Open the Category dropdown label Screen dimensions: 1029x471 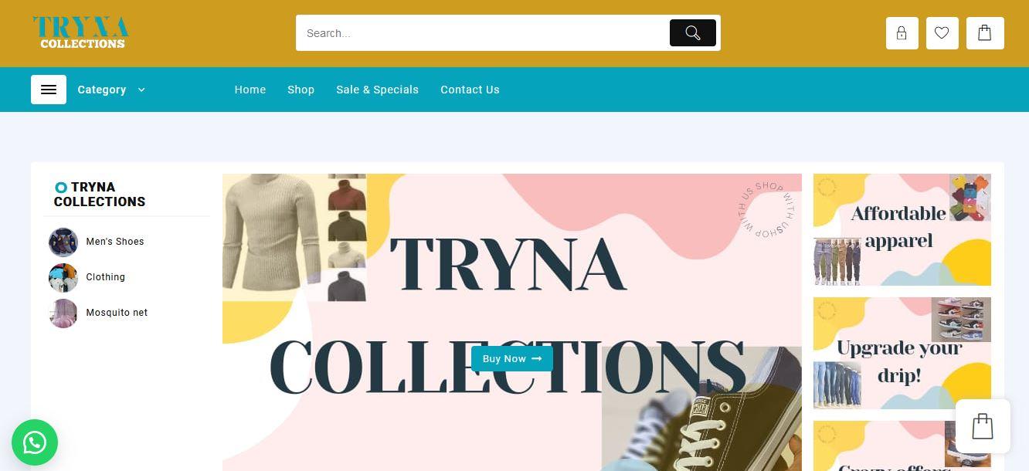pyautogui.click(x=101, y=90)
